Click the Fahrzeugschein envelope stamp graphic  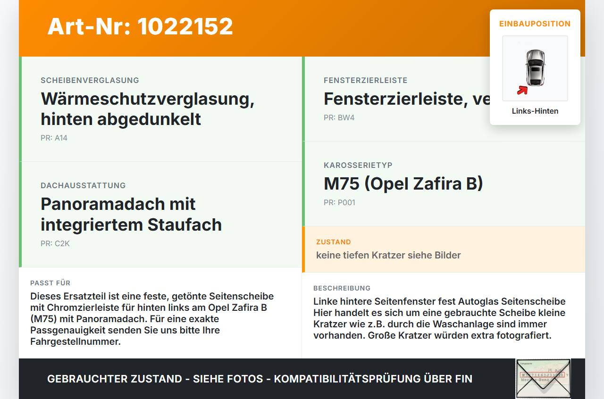pyautogui.click(x=543, y=379)
